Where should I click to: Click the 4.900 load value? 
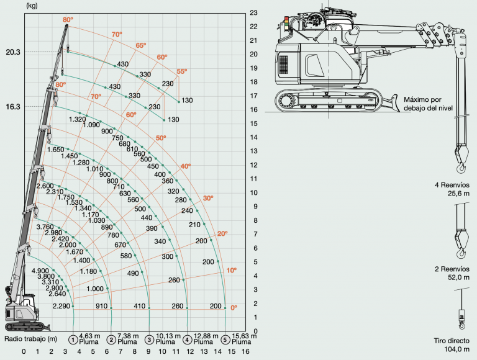[40, 271]
